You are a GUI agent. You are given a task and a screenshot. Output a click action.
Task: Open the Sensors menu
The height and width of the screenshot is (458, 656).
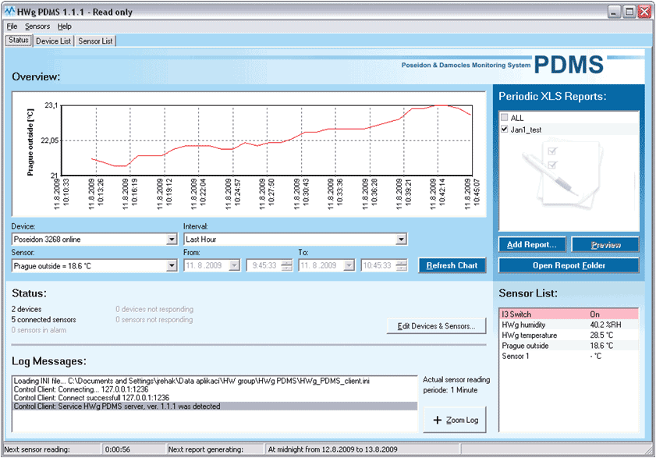[35, 26]
